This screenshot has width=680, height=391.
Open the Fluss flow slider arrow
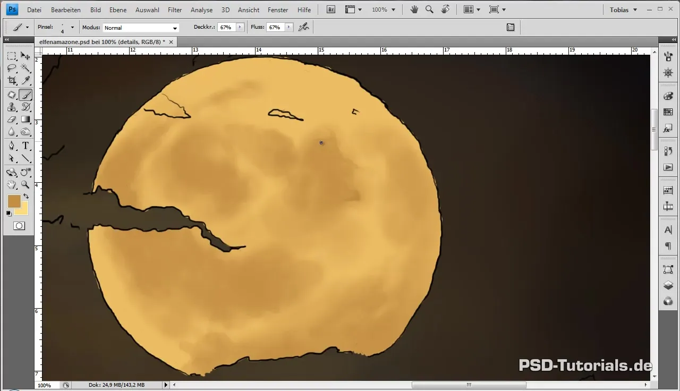pos(289,27)
